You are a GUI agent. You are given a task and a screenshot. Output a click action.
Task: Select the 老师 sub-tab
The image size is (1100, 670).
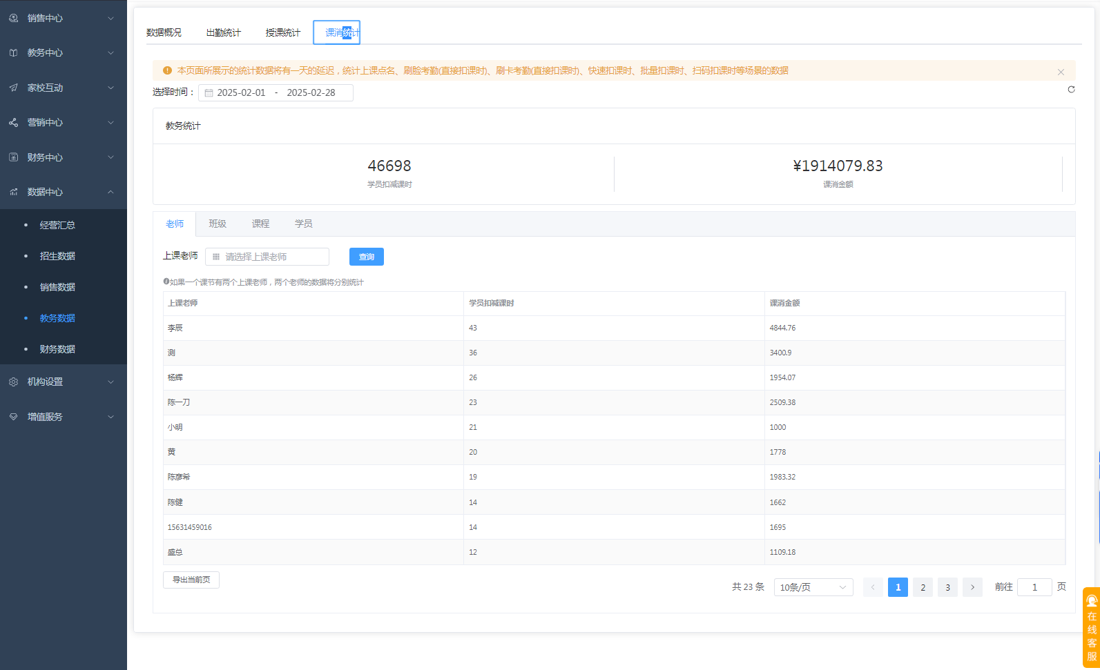pyautogui.click(x=175, y=224)
